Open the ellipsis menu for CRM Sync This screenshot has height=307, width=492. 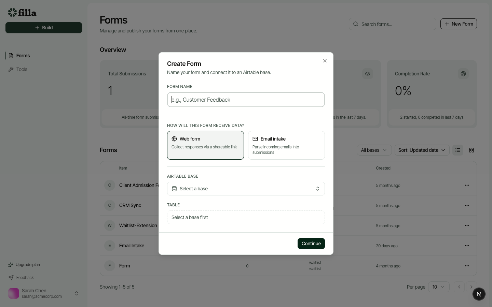(467, 205)
